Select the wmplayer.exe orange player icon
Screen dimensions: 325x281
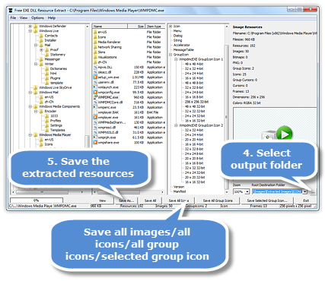95,117
